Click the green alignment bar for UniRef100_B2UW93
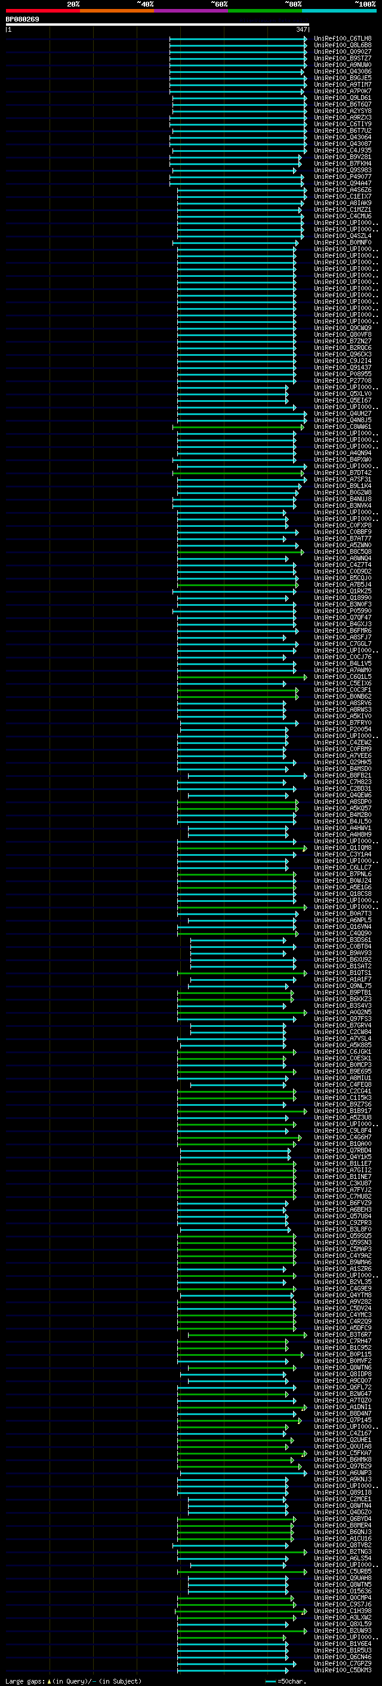 242,1630
